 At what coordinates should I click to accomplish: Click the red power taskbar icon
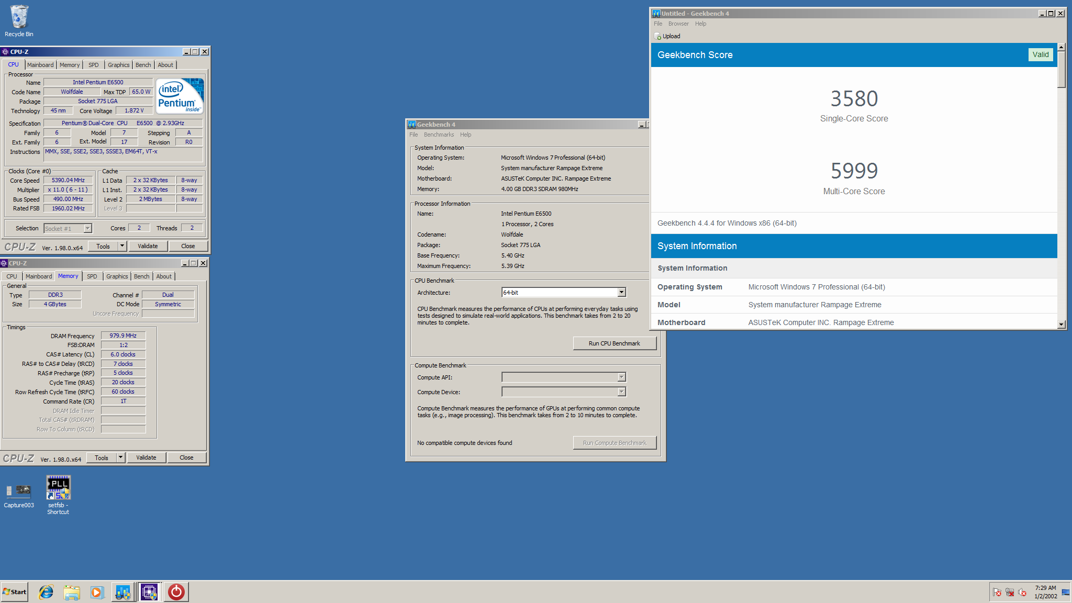[x=176, y=592]
